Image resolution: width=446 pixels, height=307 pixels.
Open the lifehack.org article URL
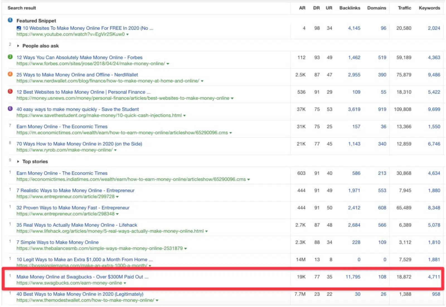[110, 231]
